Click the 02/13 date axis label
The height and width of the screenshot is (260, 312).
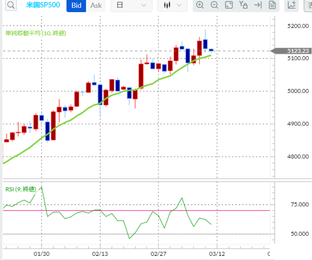pyautogui.click(x=100, y=254)
